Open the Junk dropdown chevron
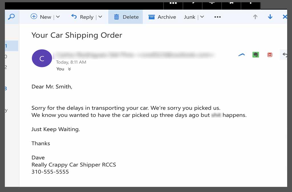Viewport: 292px width, 192px height. (x=202, y=17)
